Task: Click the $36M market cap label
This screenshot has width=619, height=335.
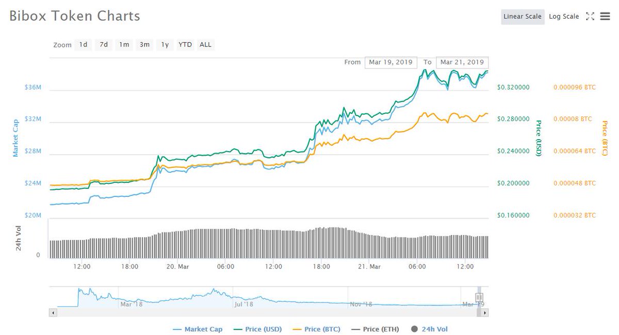Action: pos(32,88)
